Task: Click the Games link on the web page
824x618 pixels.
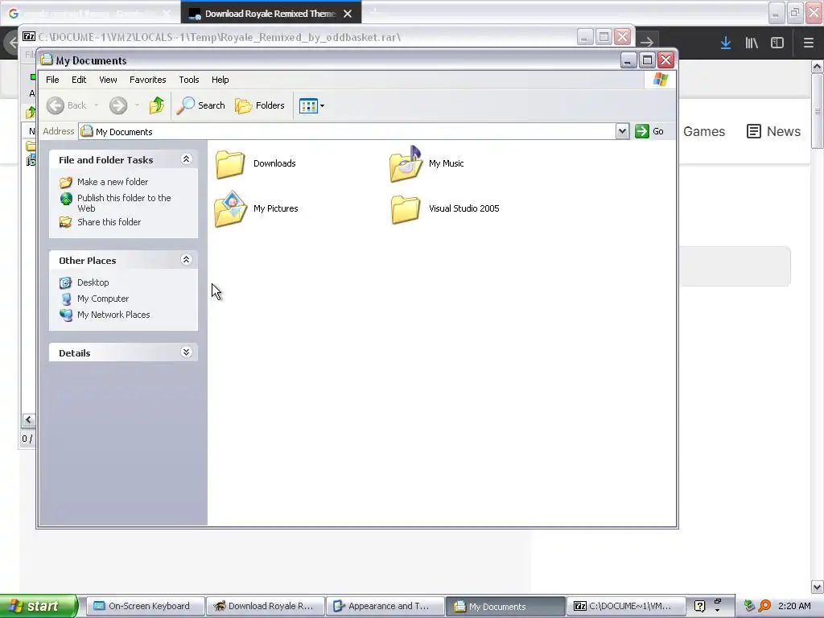Action: tap(703, 131)
